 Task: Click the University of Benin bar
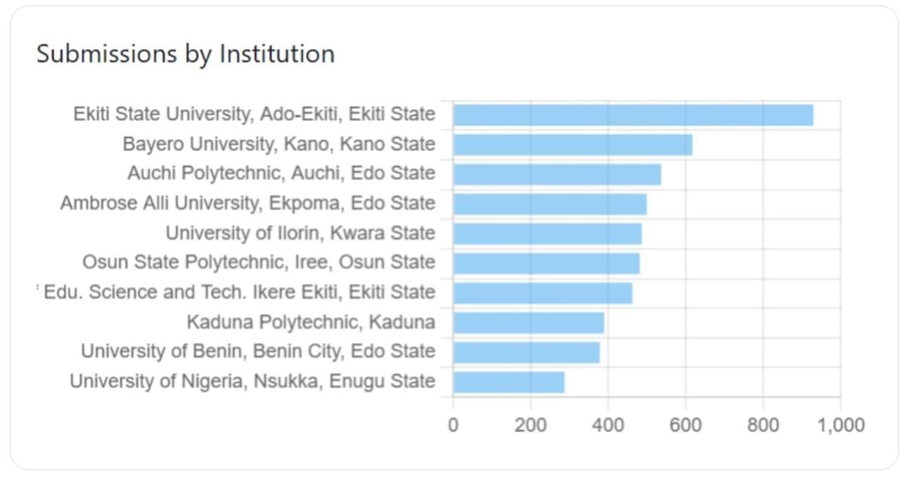click(x=526, y=352)
